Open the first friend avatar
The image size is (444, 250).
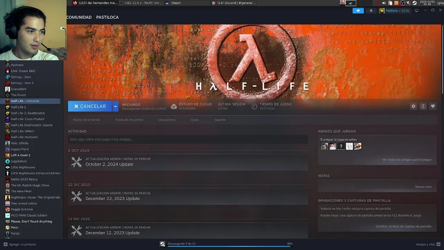point(324,147)
